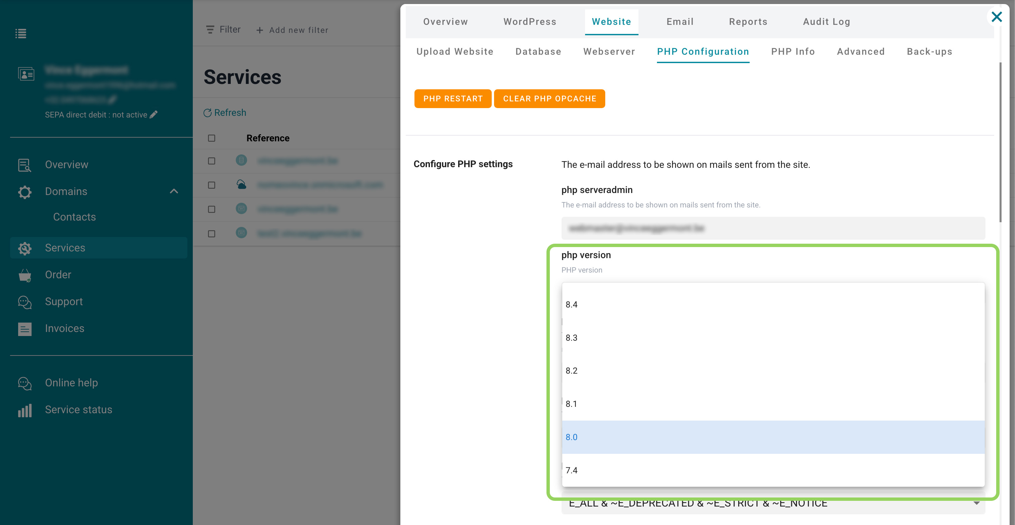
Task: Select highlighted PHP version 8.0 option
Action: coord(773,437)
